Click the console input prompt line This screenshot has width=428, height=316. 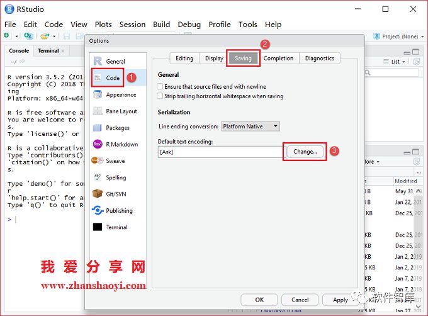tap(45, 220)
